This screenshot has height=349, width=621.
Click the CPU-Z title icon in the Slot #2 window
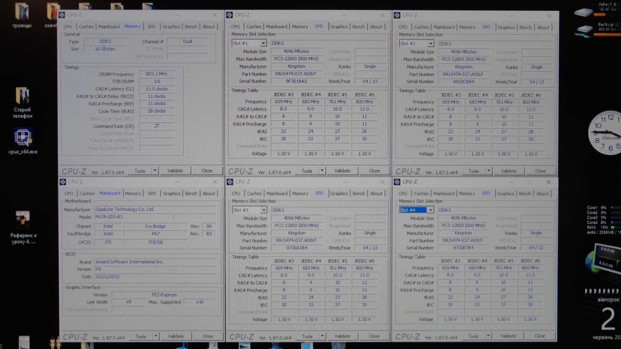click(397, 15)
